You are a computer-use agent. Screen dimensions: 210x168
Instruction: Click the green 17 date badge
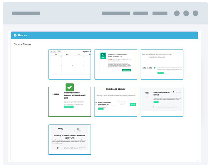coord(103,56)
